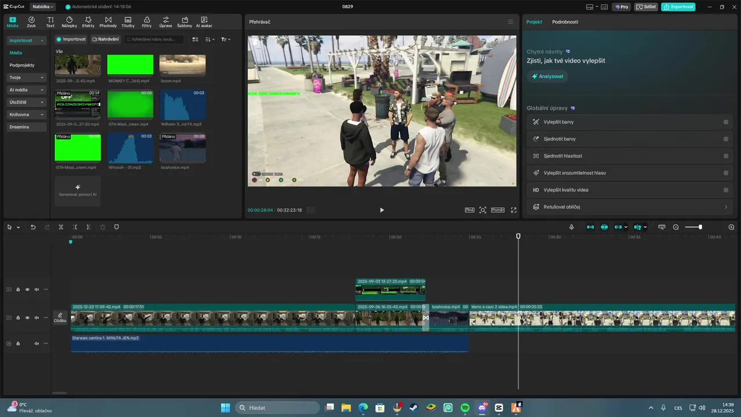The image size is (741, 417).
Task: Click the timeline zoom out icon
Action: point(676,227)
